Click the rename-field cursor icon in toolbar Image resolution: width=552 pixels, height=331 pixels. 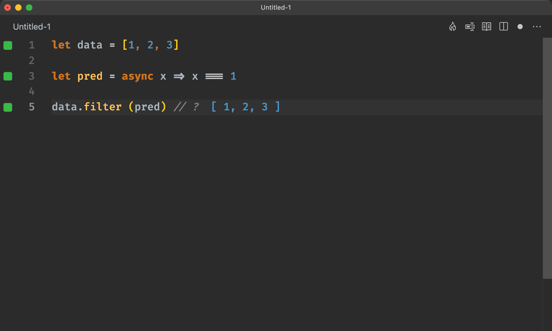tap(470, 27)
